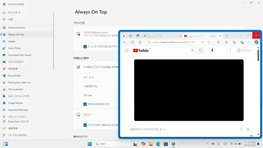Click the YouTube ログイン sign-in button
The height and width of the screenshot is (148, 263).
244,50
